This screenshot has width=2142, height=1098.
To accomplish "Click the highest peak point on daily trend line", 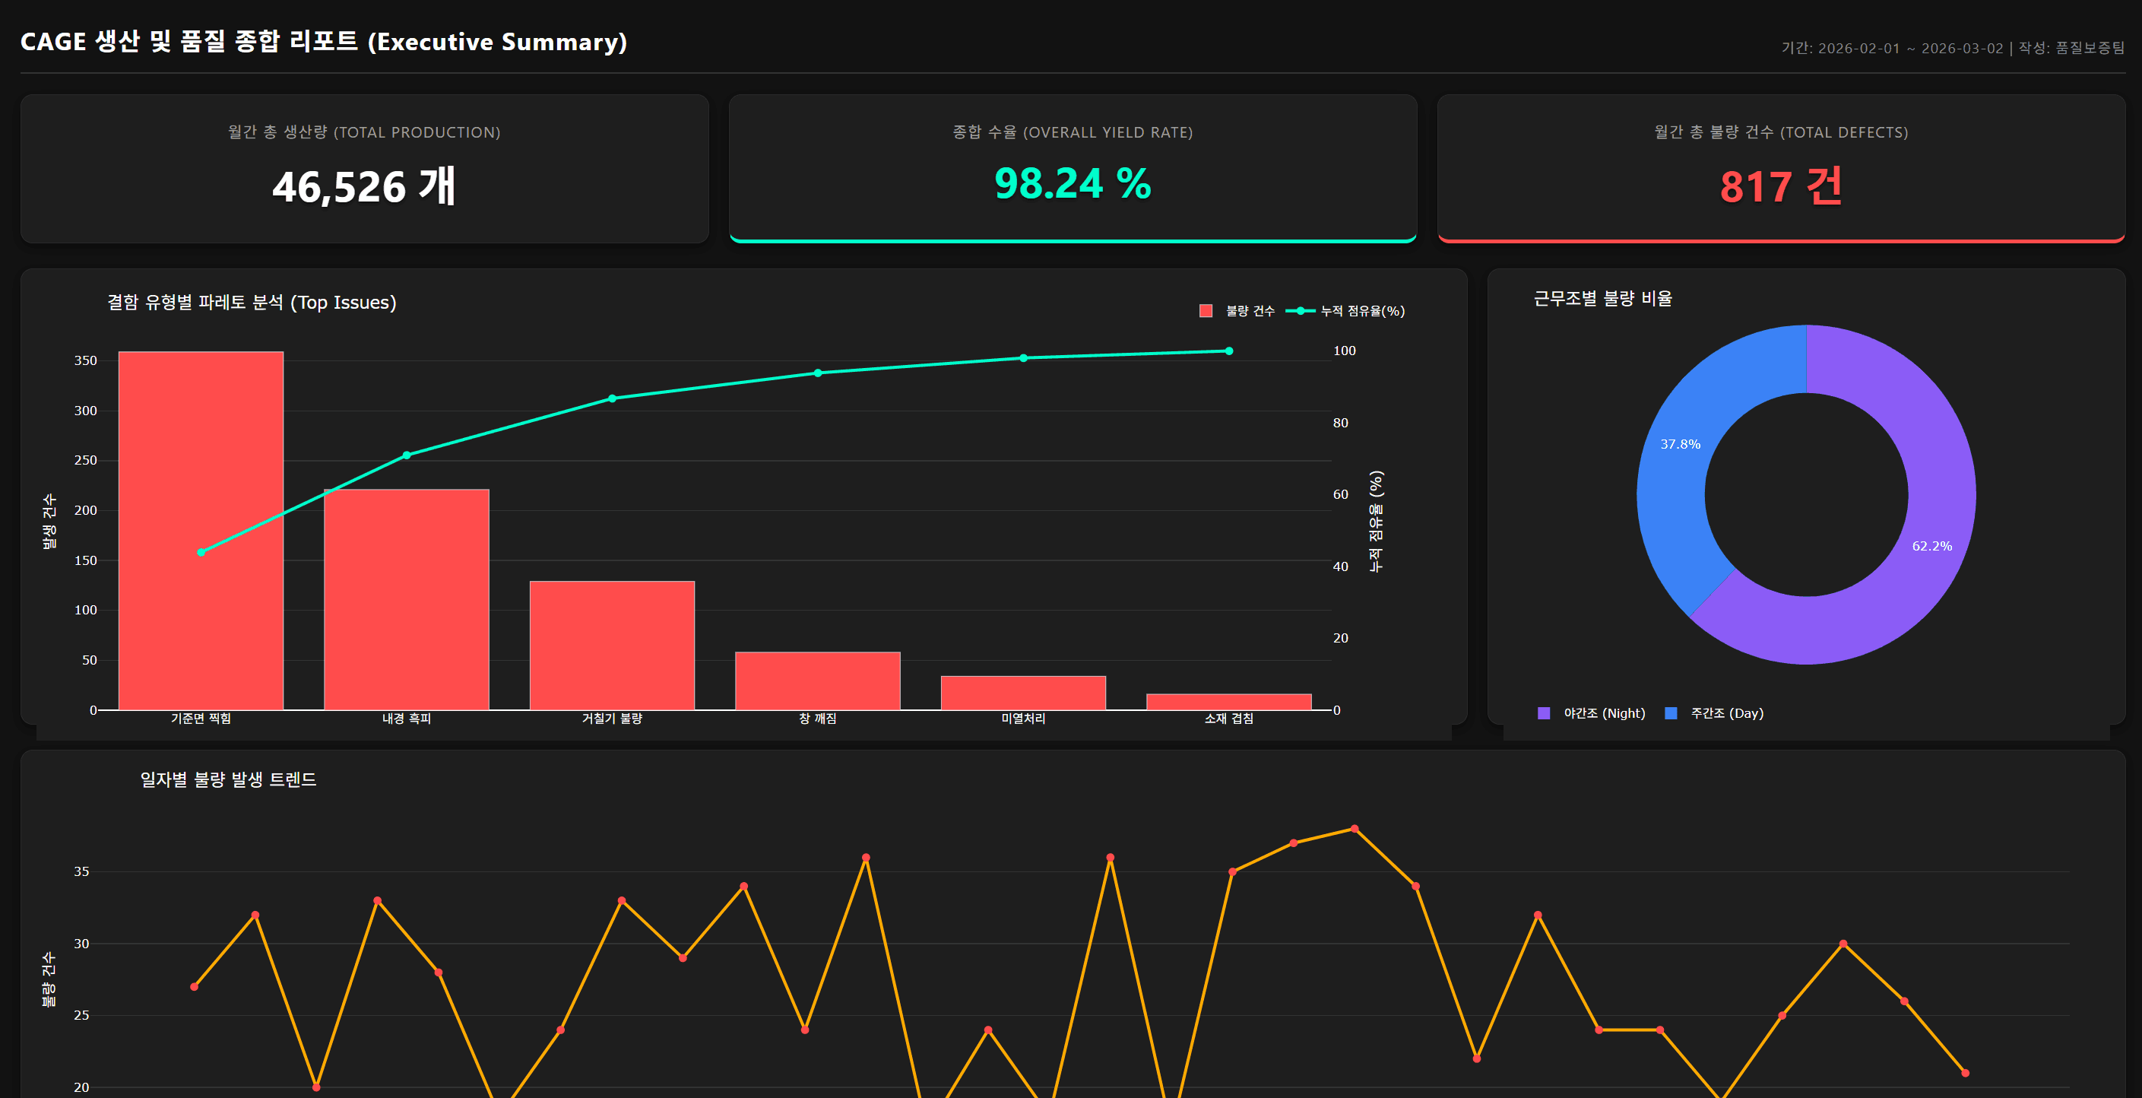I will (x=1355, y=829).
